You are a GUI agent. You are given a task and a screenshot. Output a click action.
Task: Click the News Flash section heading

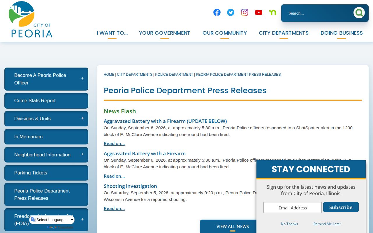(120, 111)
